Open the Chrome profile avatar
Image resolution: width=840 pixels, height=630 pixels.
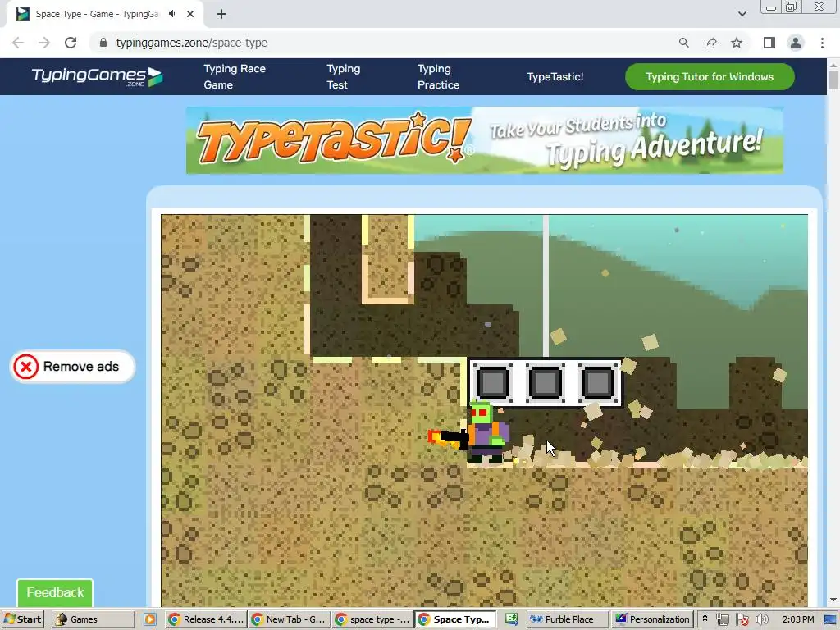pos(796,43)
